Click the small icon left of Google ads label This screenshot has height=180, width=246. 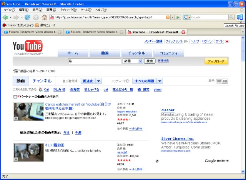click(157, 161)
